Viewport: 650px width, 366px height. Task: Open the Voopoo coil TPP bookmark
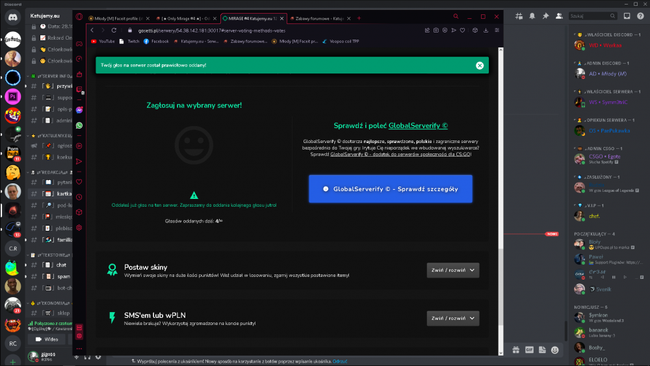click(x=341, y=42)
